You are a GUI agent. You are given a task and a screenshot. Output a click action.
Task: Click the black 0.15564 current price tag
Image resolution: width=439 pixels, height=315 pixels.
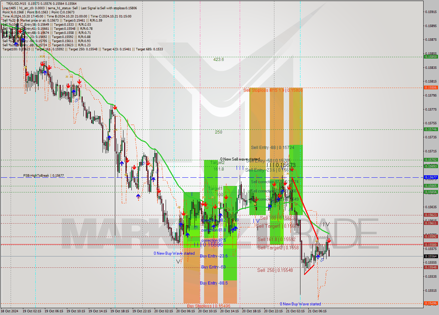(x=431, y=256)
